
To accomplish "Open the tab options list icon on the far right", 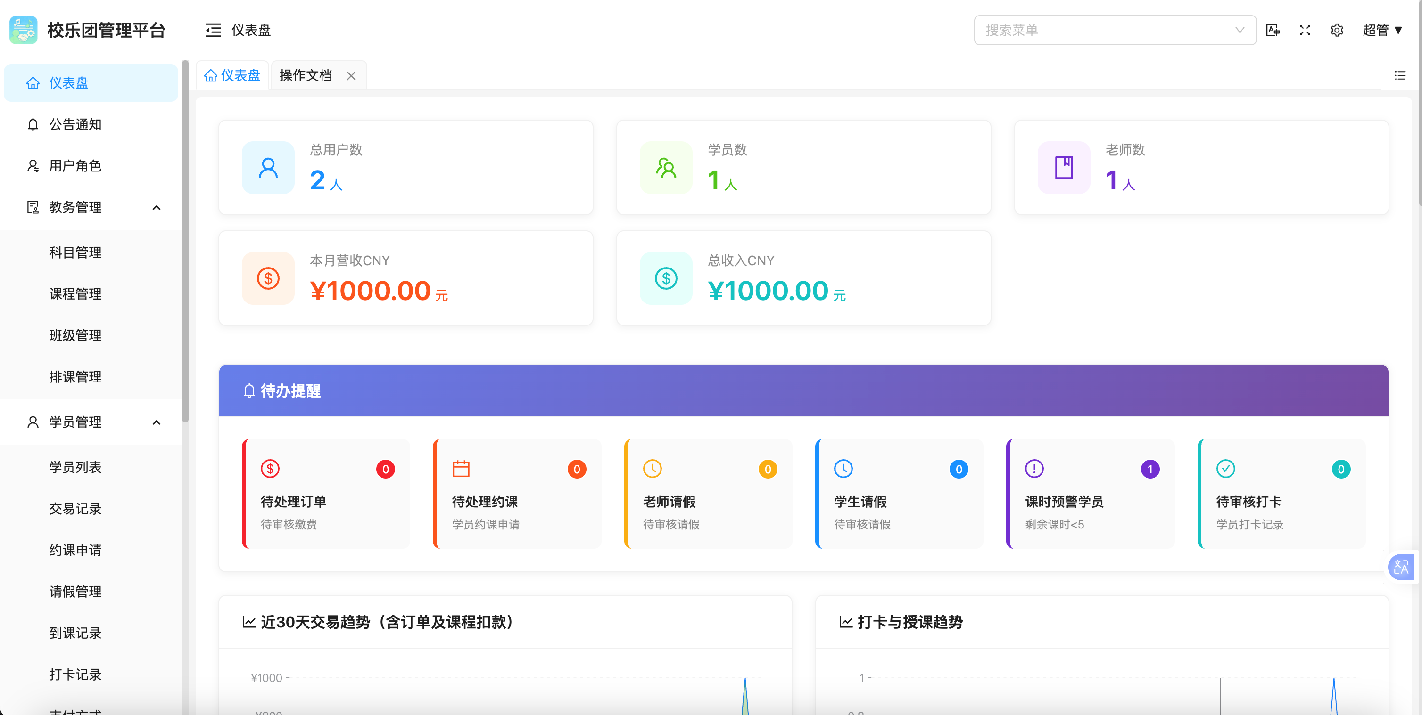I will [x=1400, y=75].
